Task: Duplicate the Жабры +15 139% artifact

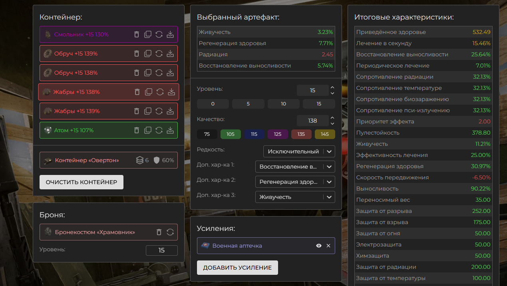Action: coord(148,111)
